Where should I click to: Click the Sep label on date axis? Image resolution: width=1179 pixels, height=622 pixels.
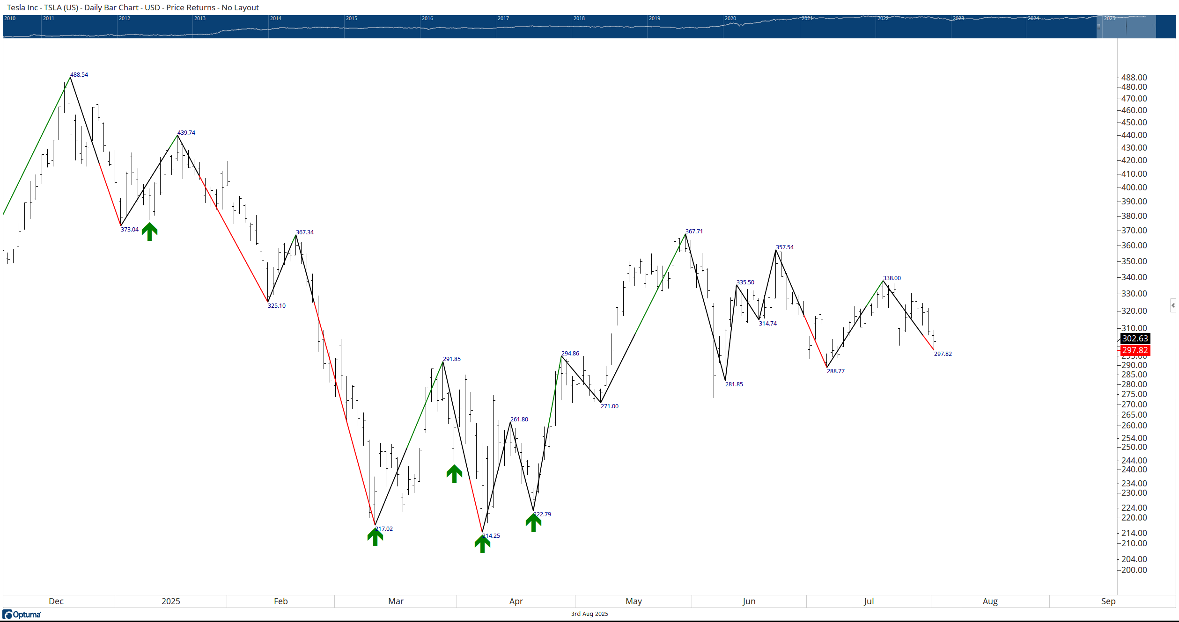(x=1108, y=601)
